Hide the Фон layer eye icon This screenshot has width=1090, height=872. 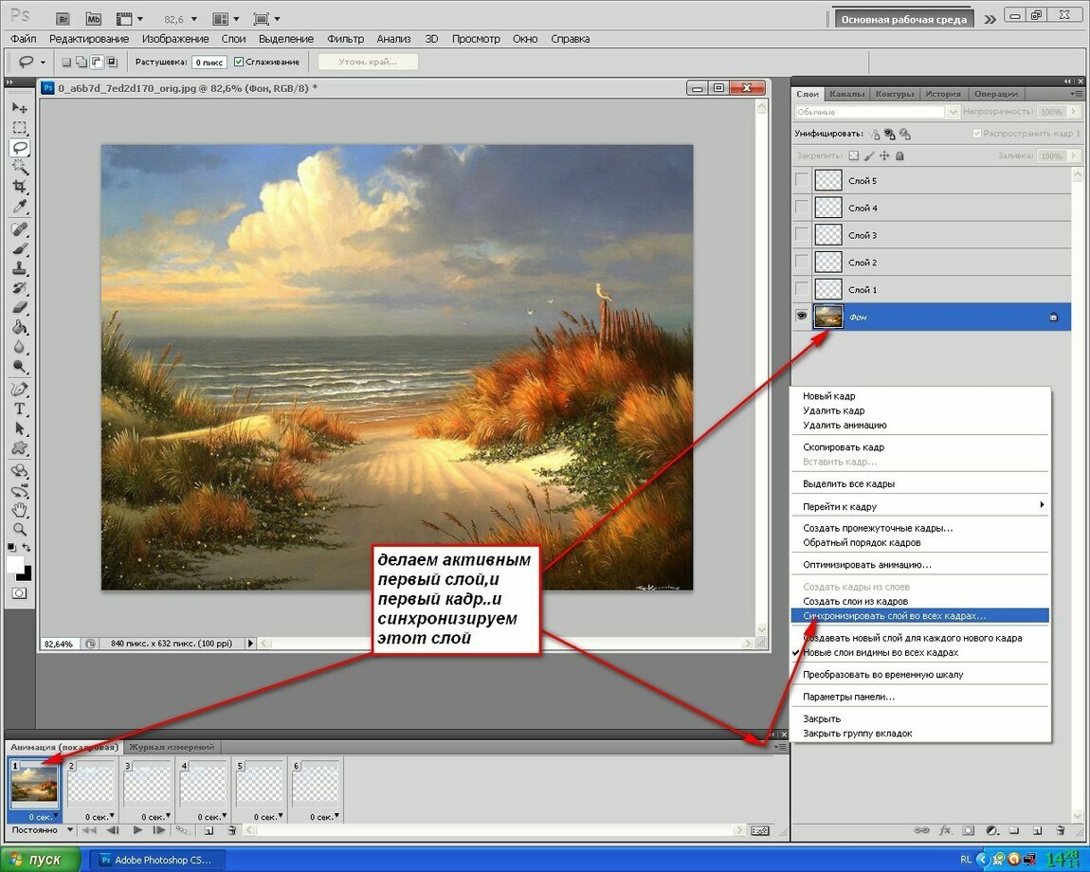coord(802,317)
